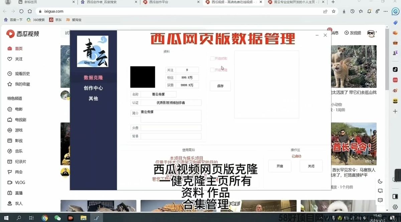Select 数据克隆 in tool sidebar

(x=93, y=78)
